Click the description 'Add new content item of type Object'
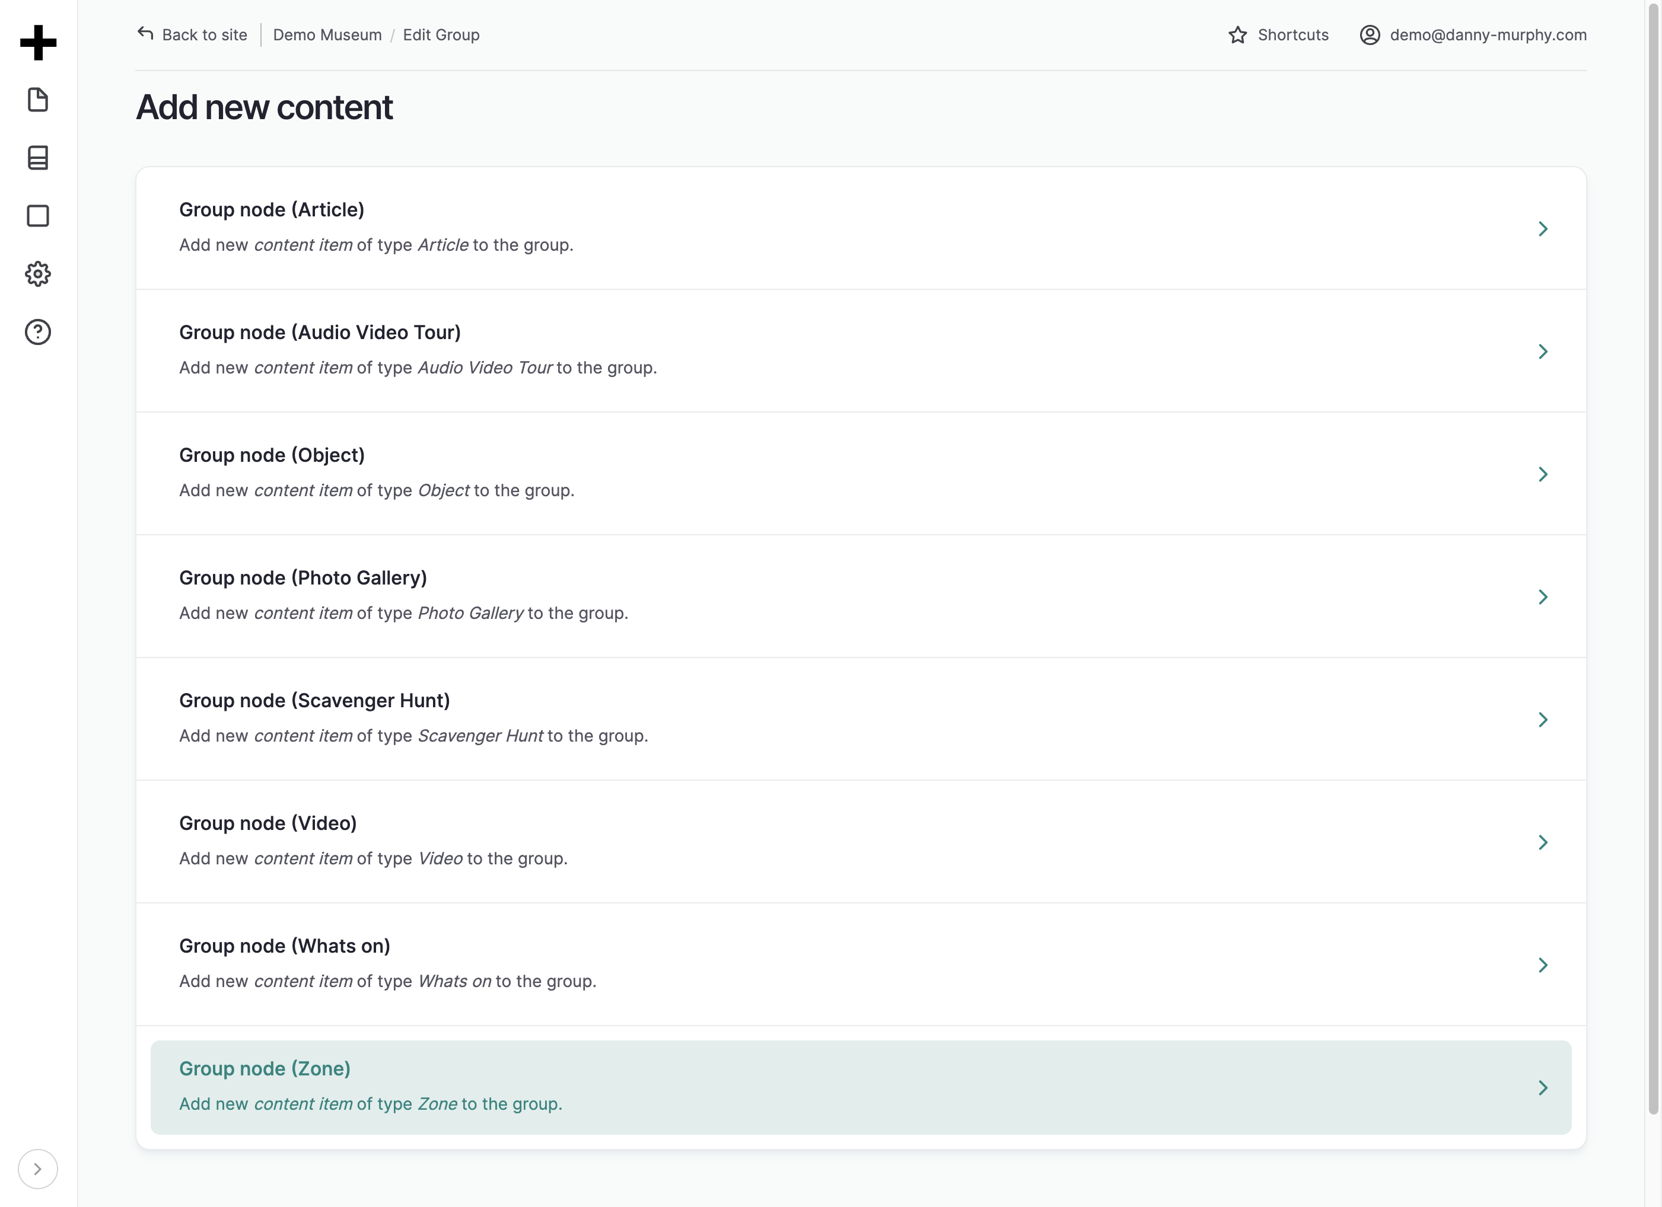The image size is (1662, 1207). [x=377, y=490]
